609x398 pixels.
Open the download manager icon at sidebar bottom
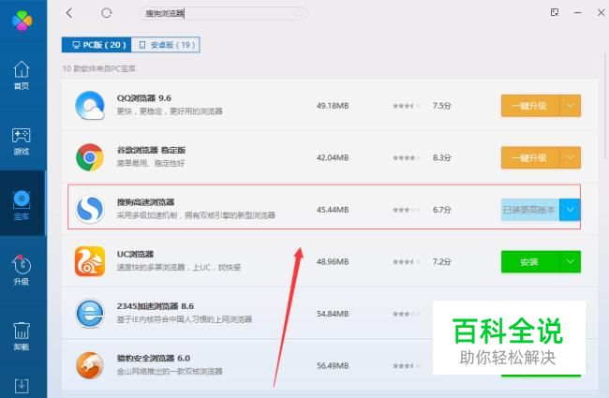(22, 386)
